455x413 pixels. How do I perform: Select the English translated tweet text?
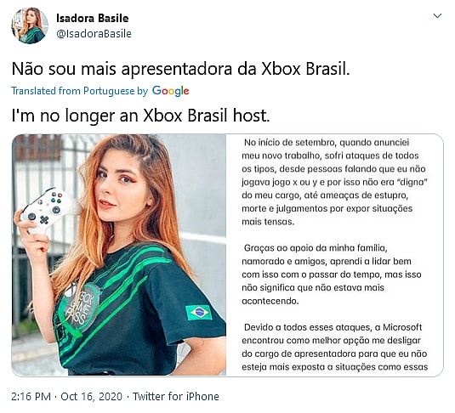pos(140,116)
